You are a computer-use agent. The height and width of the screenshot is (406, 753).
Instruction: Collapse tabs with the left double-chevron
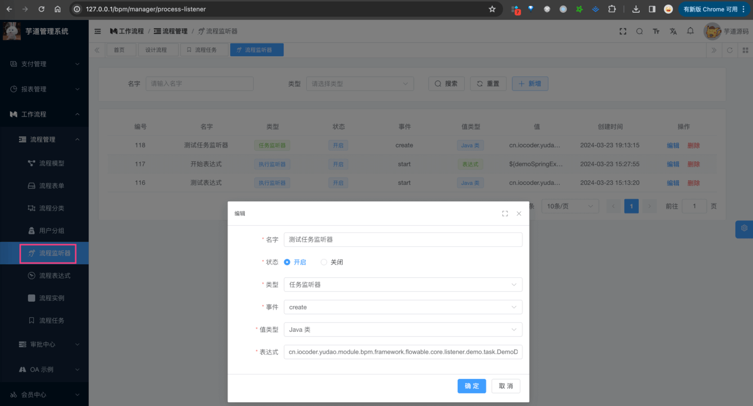click(x=97, y=50)
